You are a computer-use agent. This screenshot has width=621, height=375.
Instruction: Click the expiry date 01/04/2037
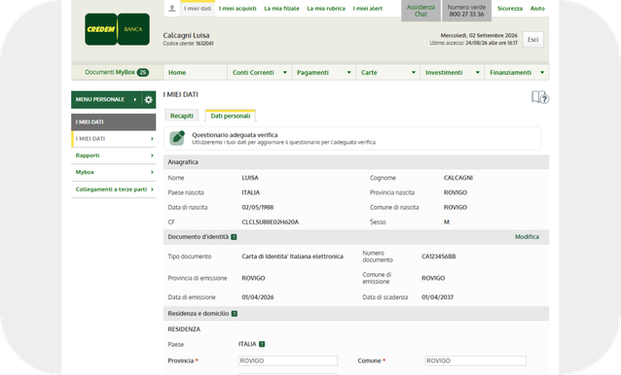coord(437,297)
